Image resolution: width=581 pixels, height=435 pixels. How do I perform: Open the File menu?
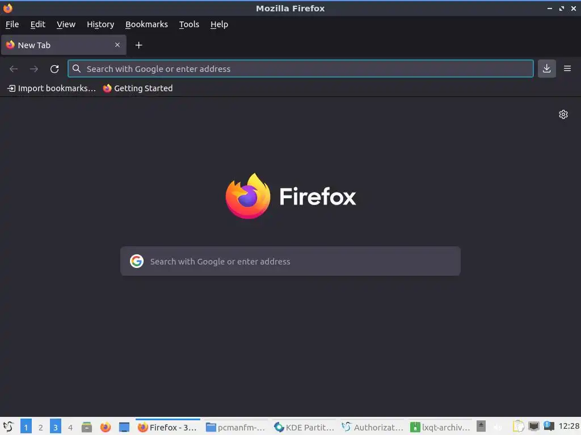tap(12, 24)
